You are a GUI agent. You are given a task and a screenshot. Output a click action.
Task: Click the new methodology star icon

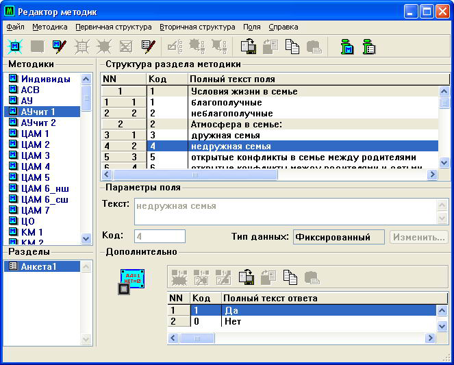pyautogui.click(x=15, y=47)
